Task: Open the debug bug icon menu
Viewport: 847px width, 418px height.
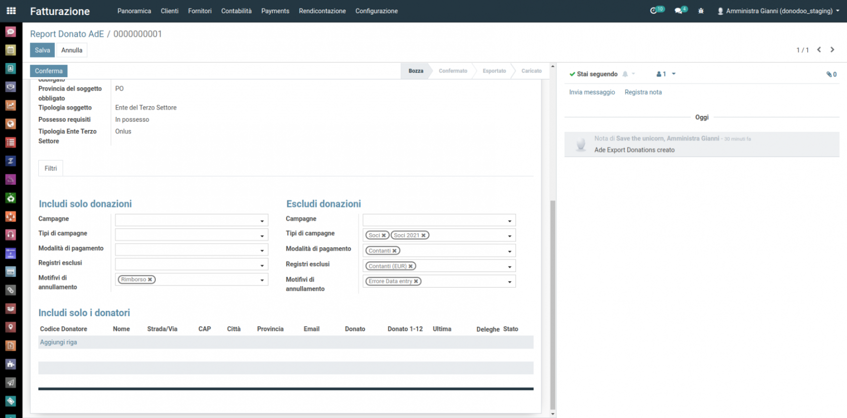Action: (x=701, y=11)
